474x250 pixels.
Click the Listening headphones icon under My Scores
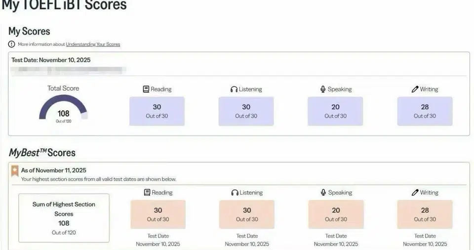pos(234,89)
